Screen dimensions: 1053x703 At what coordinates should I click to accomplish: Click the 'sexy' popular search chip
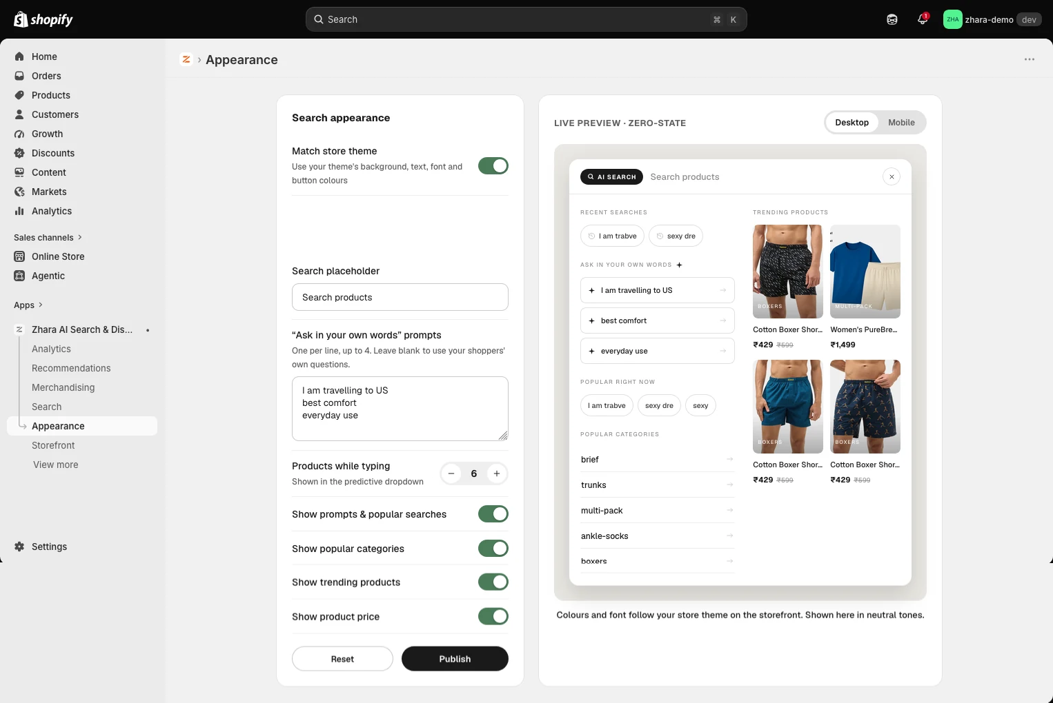pos(700,405)
